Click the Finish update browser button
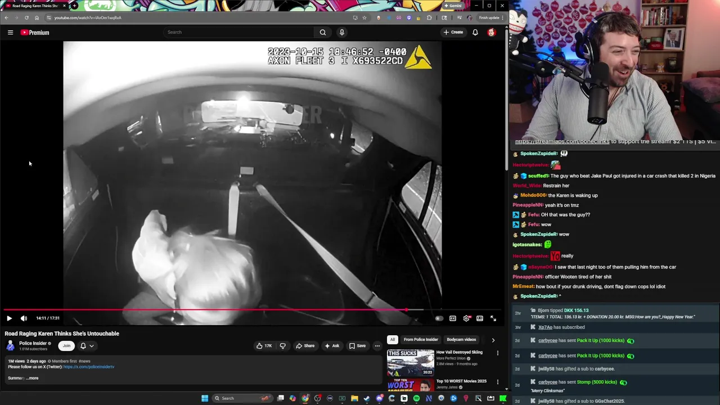The height and width of the screenshot is (405, 720). tap(491, 17)
